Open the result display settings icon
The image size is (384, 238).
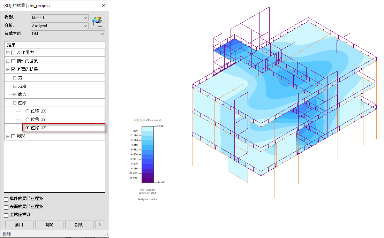click(x=97, y=22)
